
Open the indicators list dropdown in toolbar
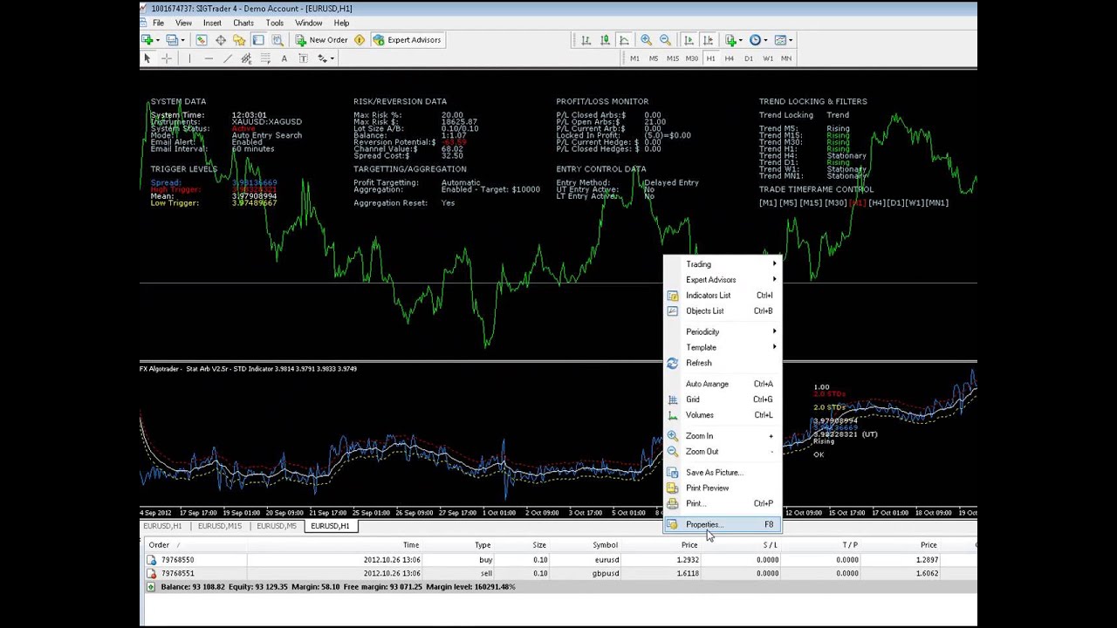tap(734, 40)
